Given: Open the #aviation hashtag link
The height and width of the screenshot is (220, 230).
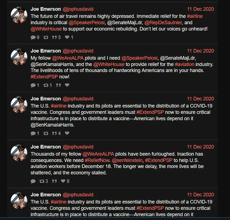Looking at the screenshot, I should point(185,64).
